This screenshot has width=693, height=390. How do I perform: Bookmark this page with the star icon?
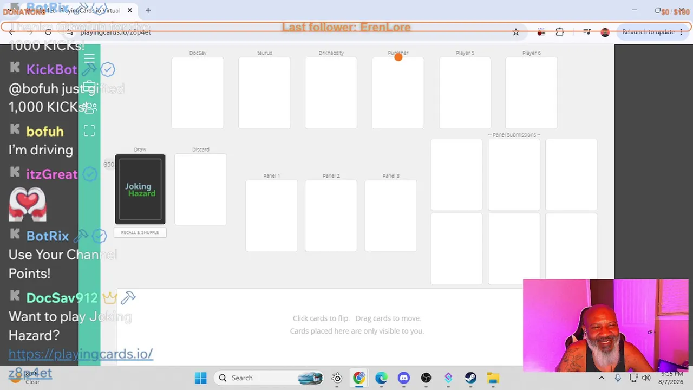tap(516, 32)
